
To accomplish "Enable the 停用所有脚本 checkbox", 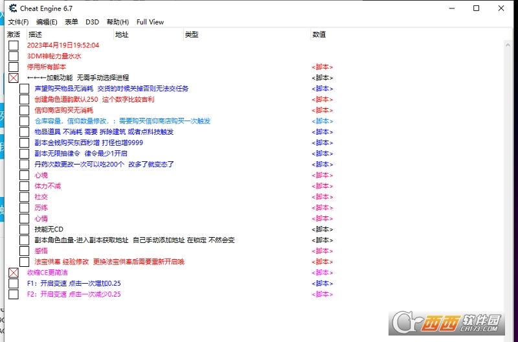I will point(14,67).
